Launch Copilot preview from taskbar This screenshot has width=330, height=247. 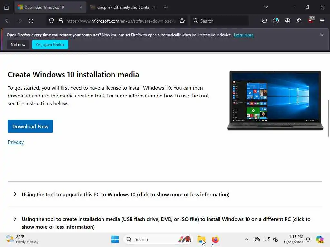320,239
